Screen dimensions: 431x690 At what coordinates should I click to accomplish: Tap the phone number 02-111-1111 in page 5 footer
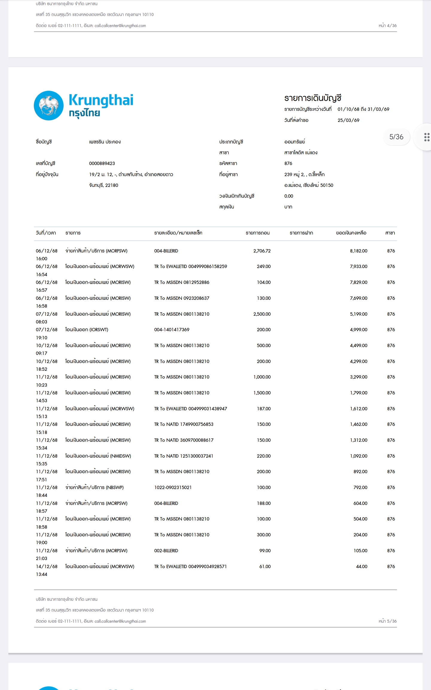click(70, 621)
